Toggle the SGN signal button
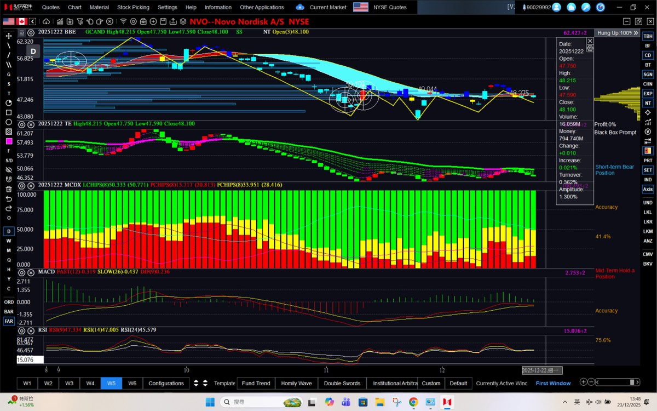 coord(648,74)
